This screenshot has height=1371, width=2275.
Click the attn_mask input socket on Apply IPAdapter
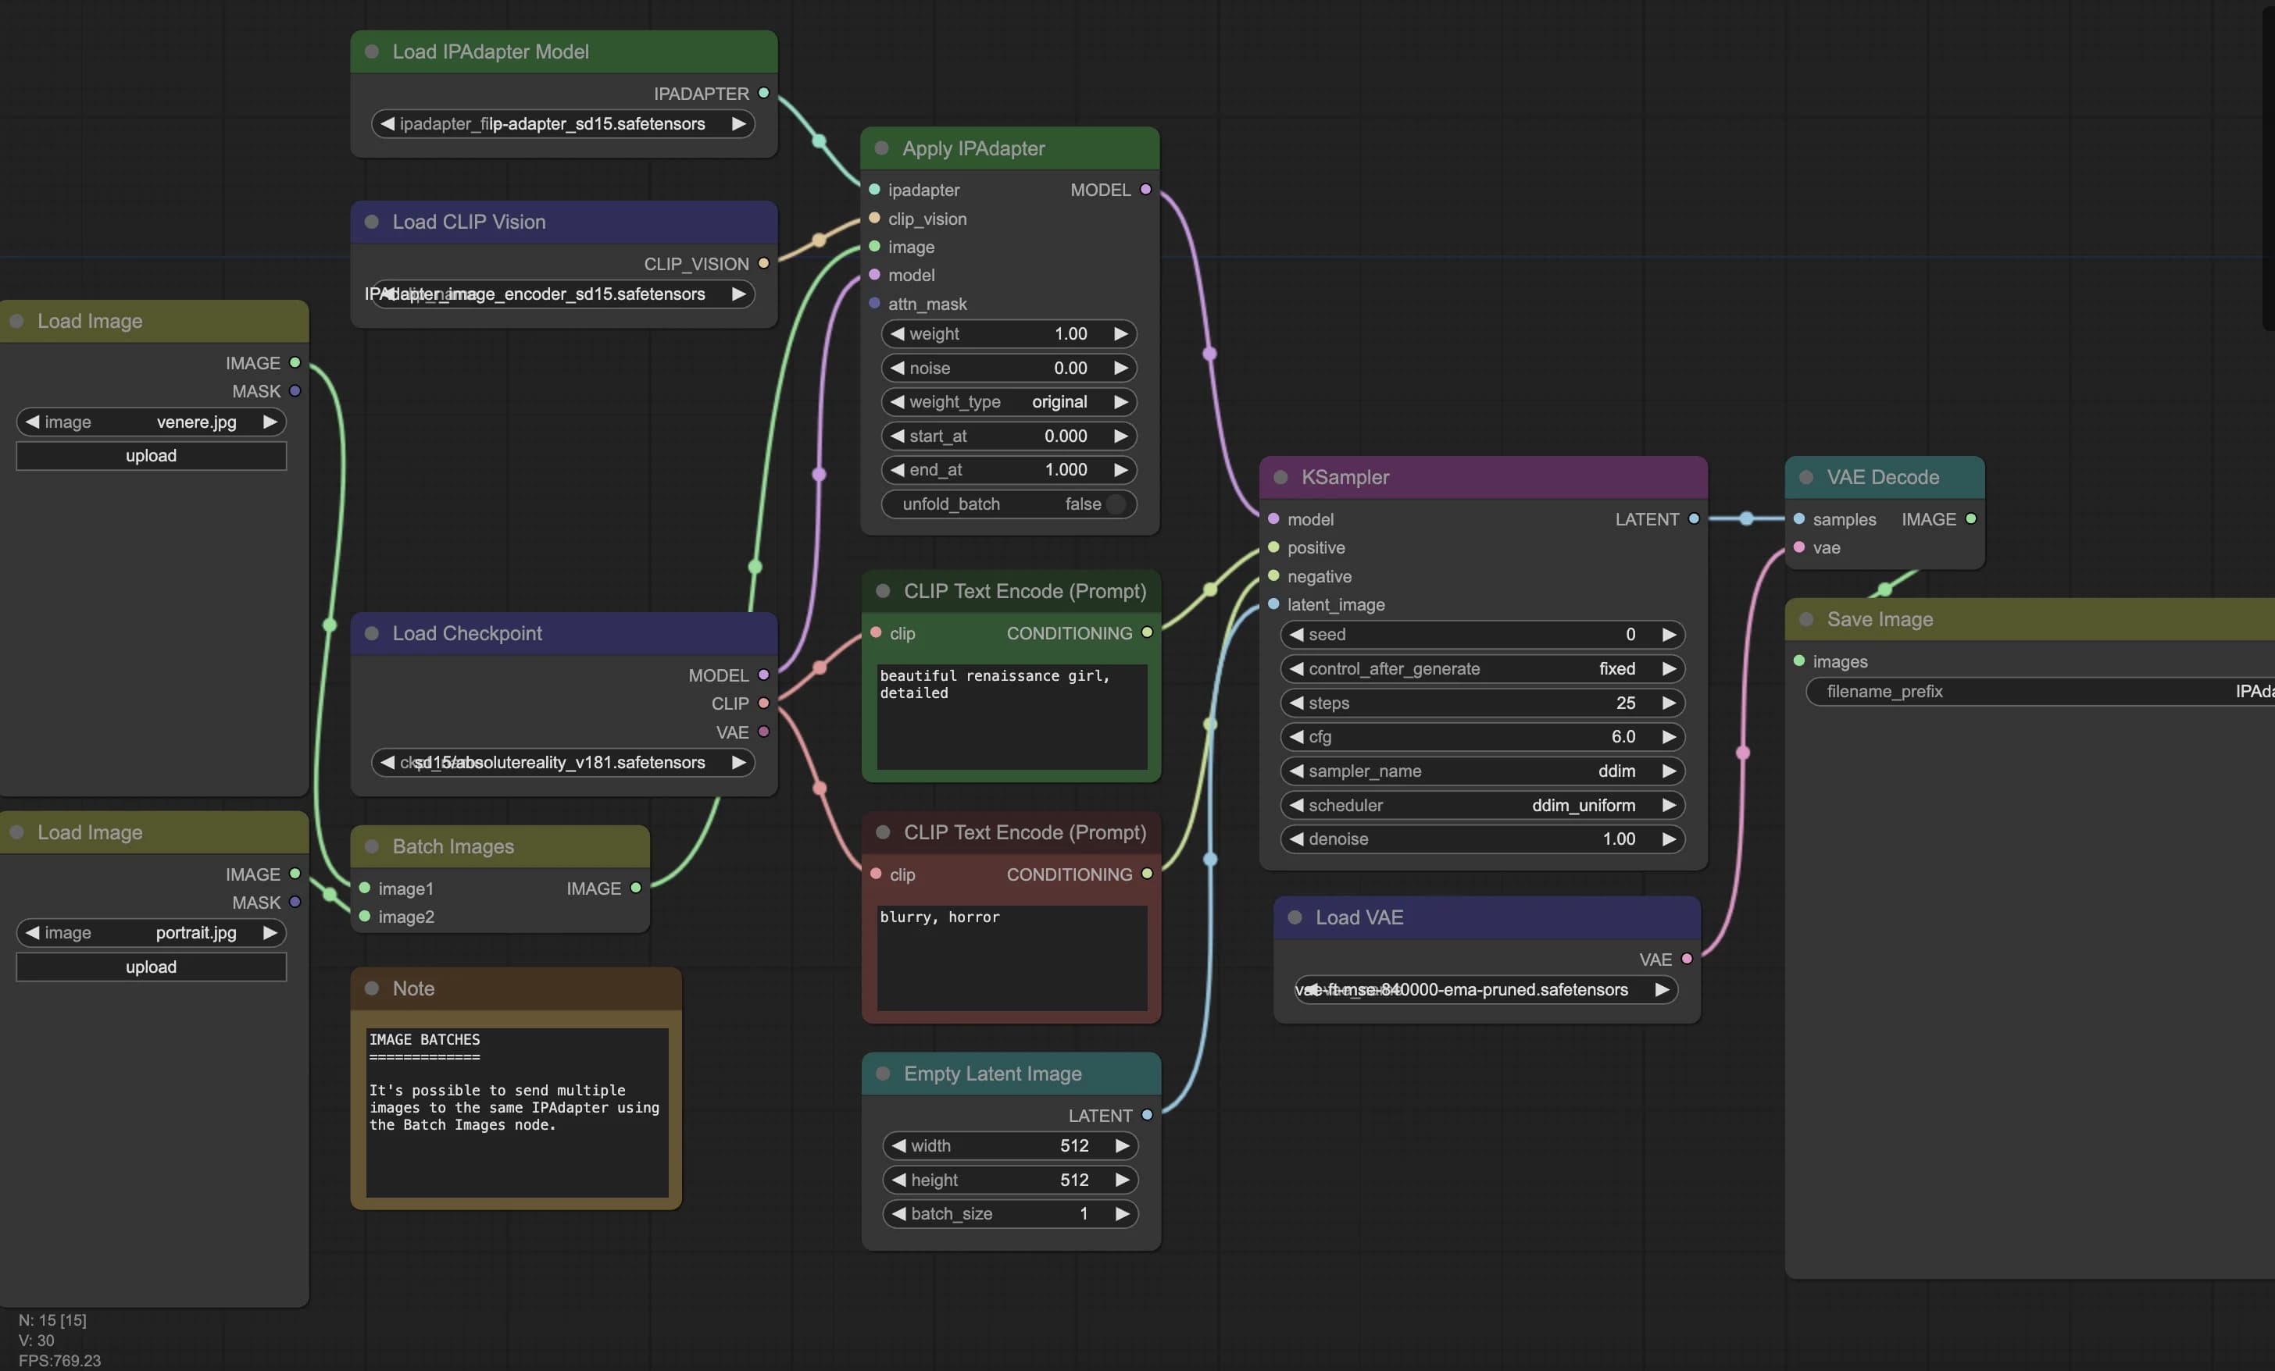click(874, 303)
